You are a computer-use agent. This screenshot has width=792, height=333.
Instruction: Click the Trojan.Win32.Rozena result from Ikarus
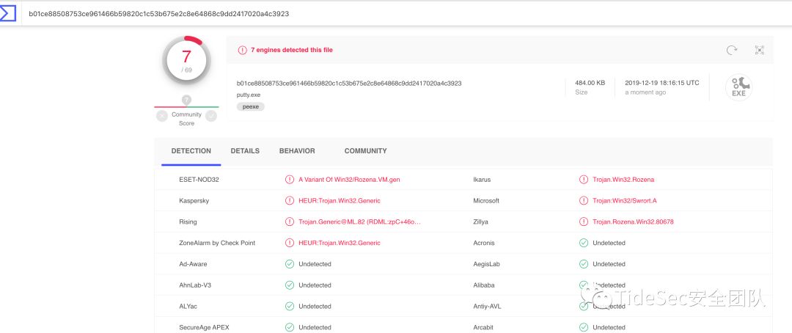click(x=623, y=179)
